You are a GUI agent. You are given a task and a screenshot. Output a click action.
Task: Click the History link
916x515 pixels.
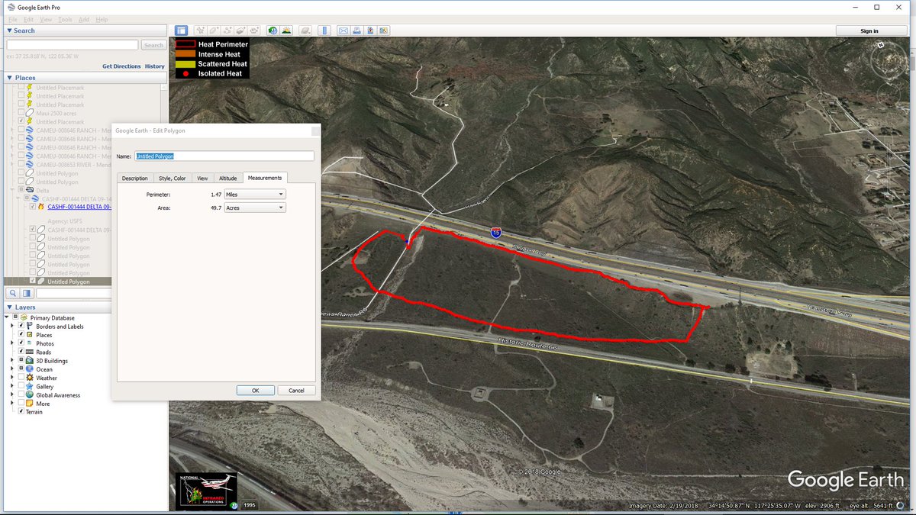155,66
